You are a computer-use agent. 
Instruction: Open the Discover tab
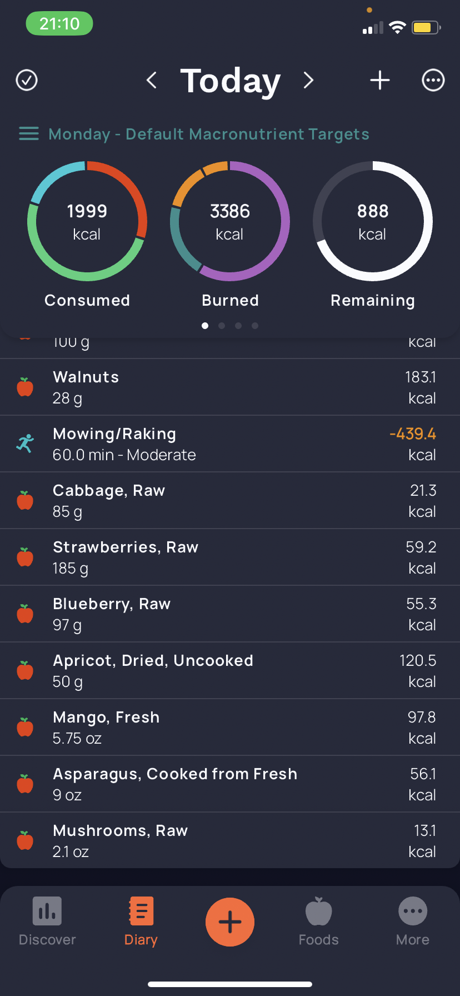(x=47, y=922)
